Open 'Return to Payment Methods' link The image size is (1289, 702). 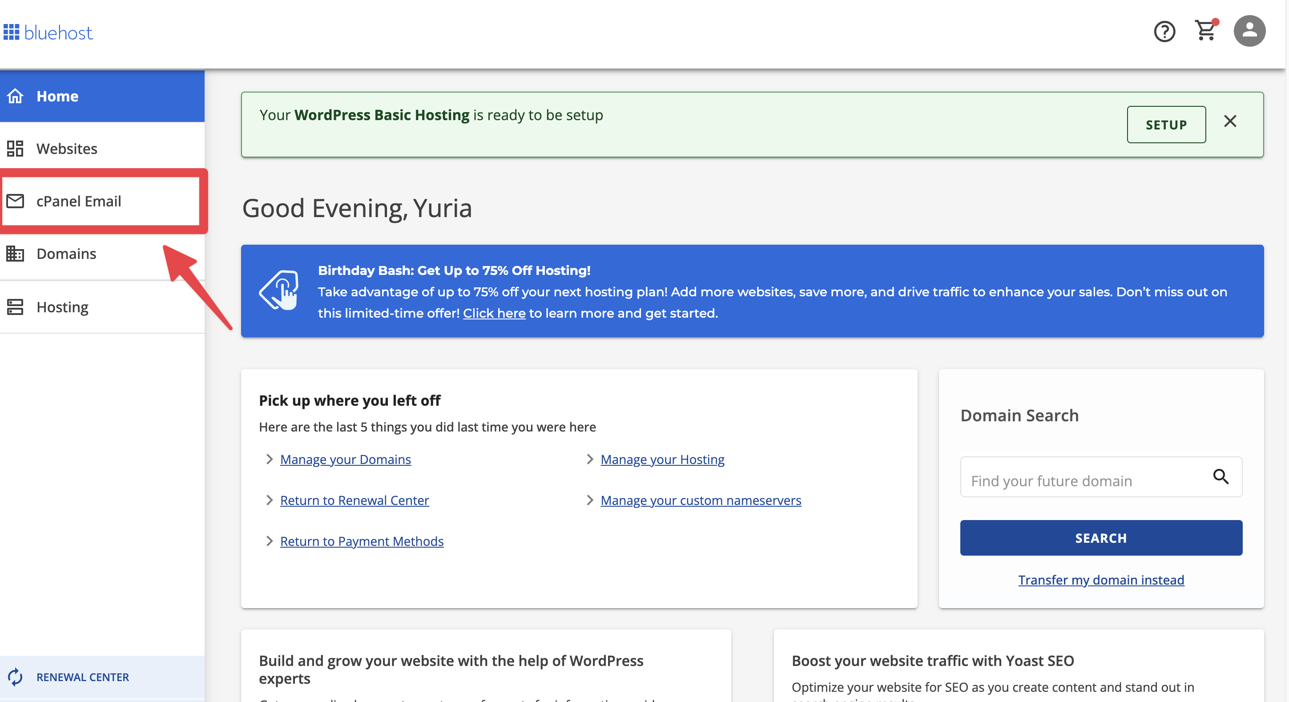(362, 541)
